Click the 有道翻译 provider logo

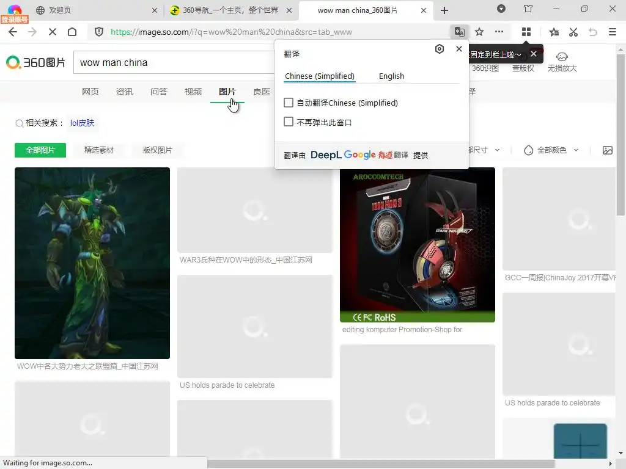[x=393, y=155]
